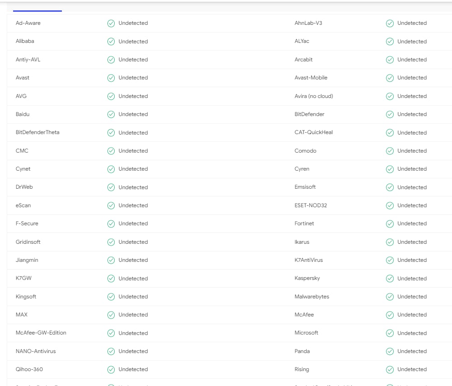452x386 pixels.
Task: Select the Microsoft engine name
Action: (306, 333)
